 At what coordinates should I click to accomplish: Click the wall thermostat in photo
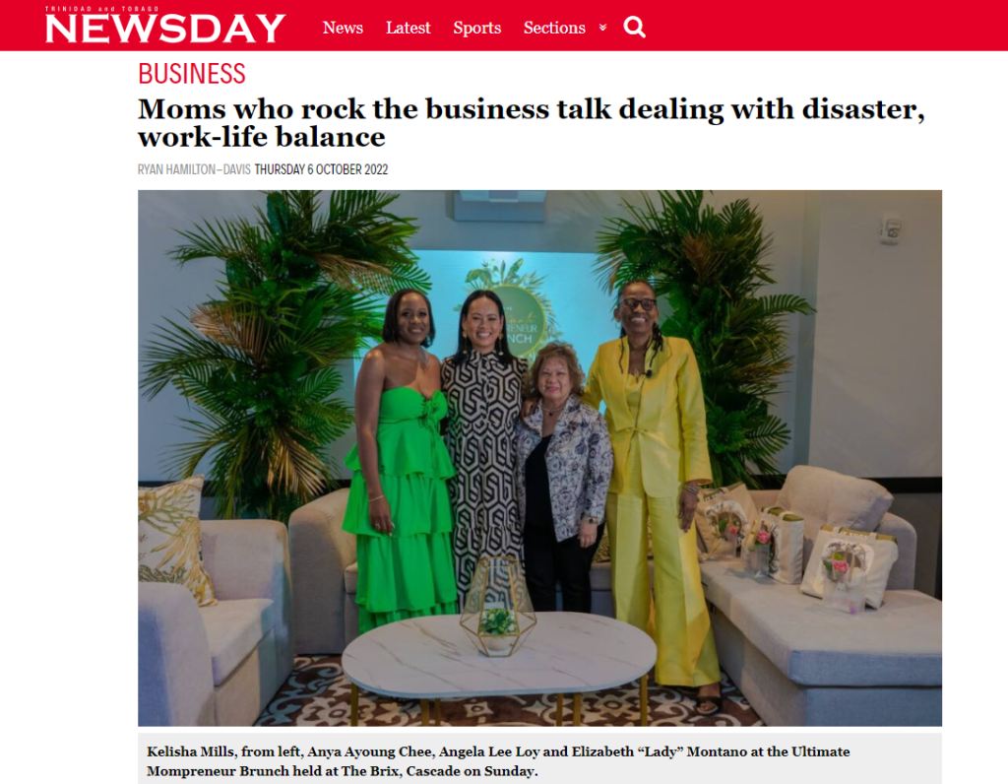(x=890, y=229)
